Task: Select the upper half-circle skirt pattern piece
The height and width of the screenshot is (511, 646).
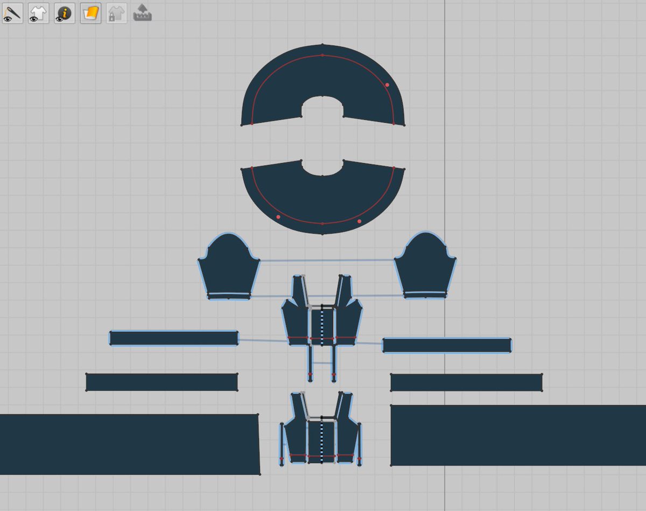Action: tap(322, 75)
